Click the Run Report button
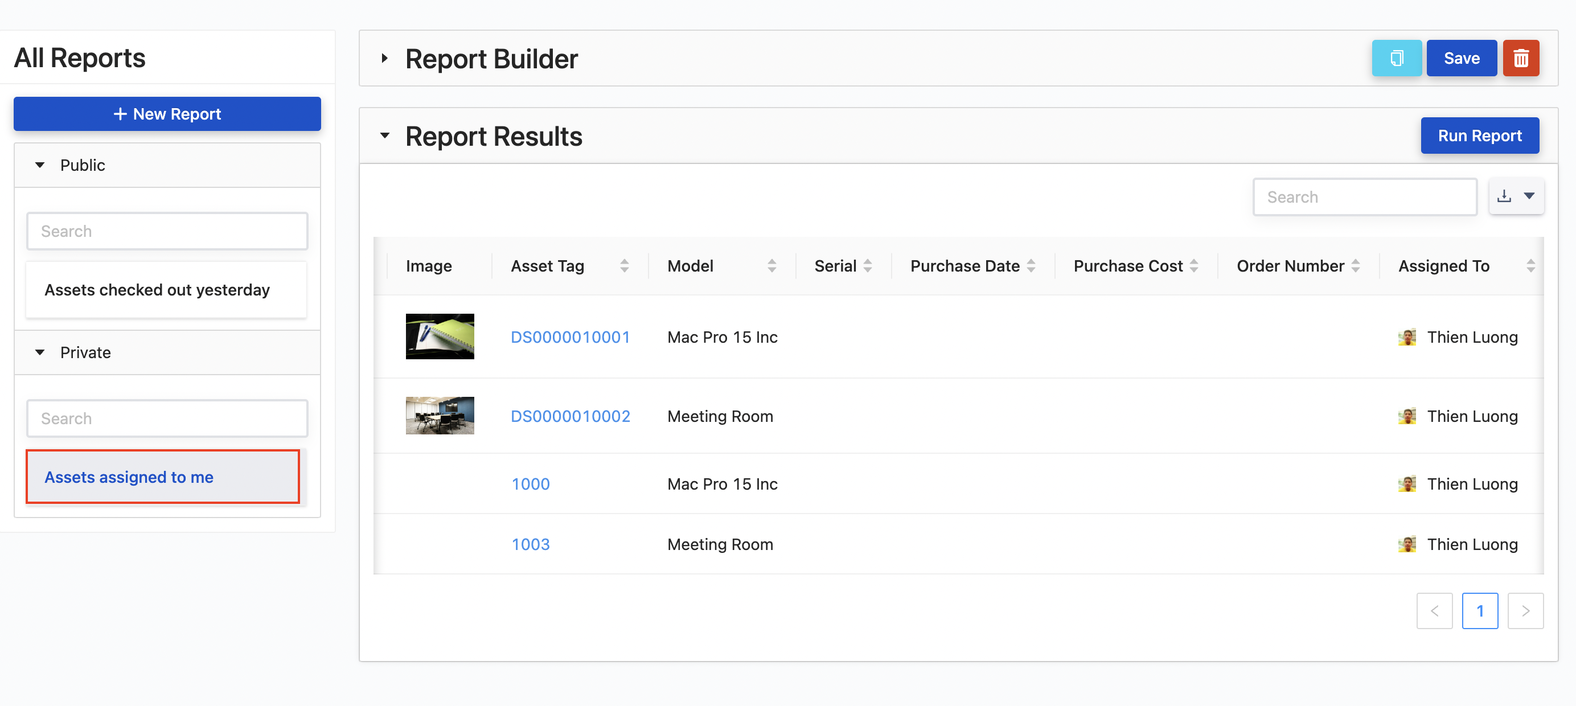This screenshot has height=706, width=1576. 1479,135
